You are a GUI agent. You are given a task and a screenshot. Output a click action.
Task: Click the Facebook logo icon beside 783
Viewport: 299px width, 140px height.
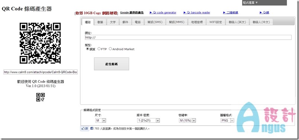click(92, 129)
